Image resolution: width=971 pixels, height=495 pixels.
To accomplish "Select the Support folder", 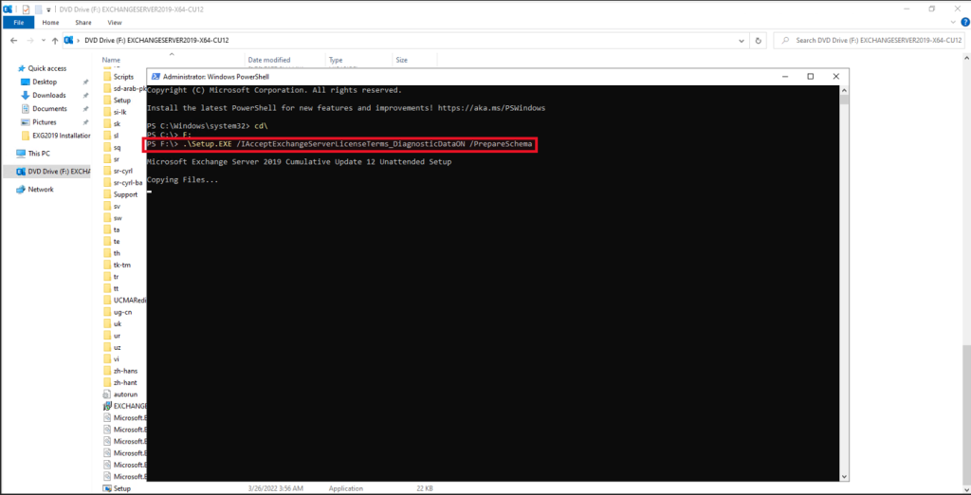I will tap(126, 194).
